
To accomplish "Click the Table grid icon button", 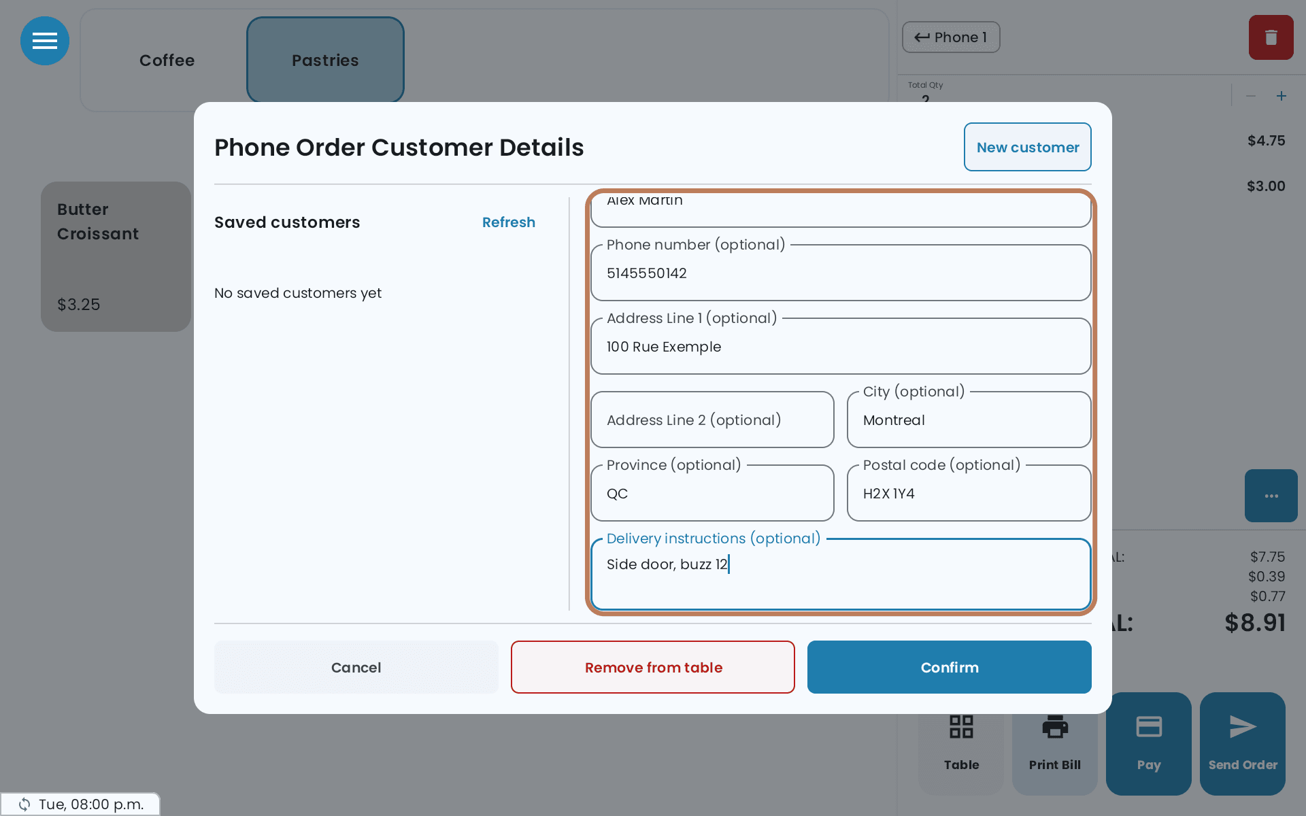I will coord(961,743).
